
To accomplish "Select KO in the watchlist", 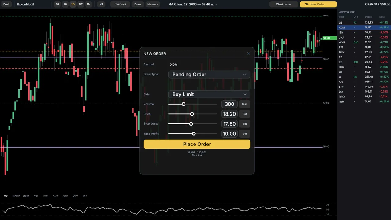I will pyautogui.click(x=364, y=62).
